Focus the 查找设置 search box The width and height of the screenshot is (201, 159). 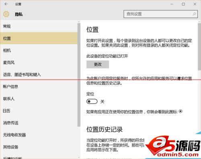click(x=160, y=14)
